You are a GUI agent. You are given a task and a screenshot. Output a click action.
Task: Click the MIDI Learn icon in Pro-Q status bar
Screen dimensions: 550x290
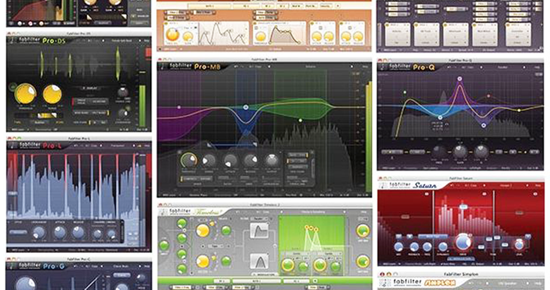coord(388,167)
